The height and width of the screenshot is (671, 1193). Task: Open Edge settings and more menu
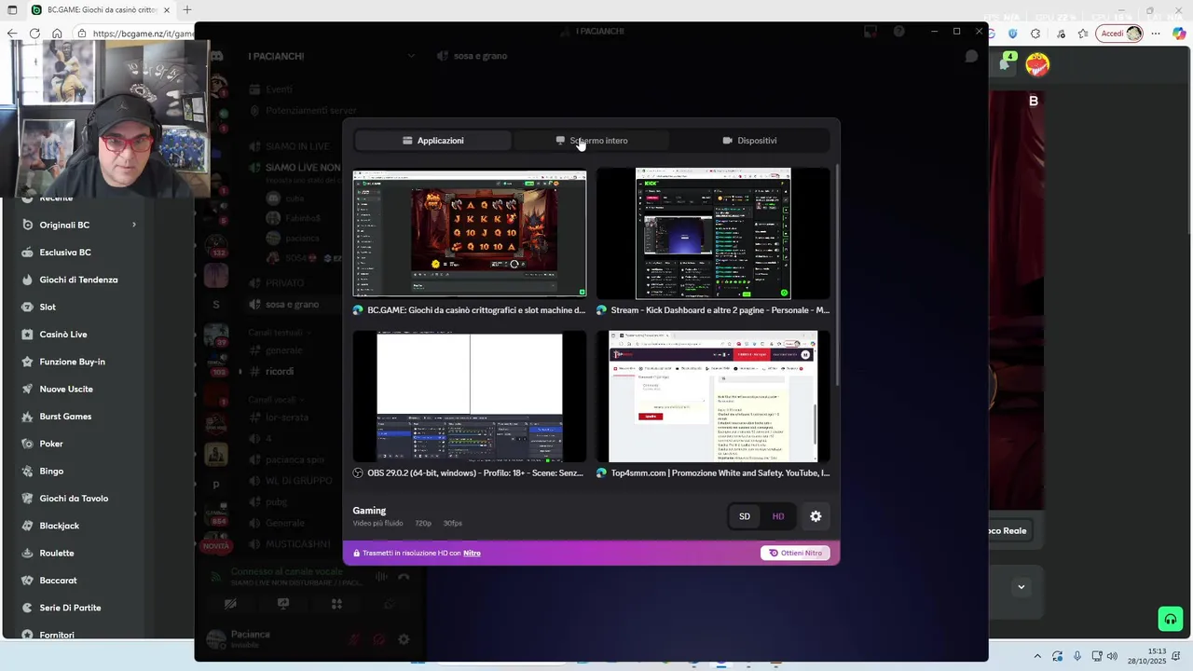tap(1158, 34)
